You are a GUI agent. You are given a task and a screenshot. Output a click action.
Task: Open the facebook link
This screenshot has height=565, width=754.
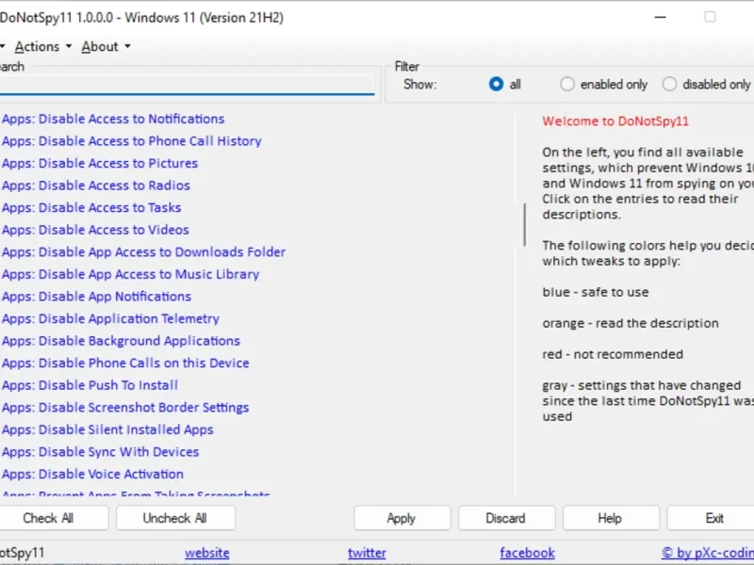point(527,553)
